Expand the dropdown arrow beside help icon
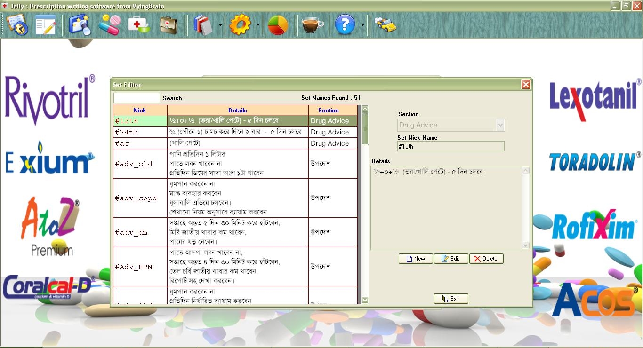643x348 pixels. point(362,25)
